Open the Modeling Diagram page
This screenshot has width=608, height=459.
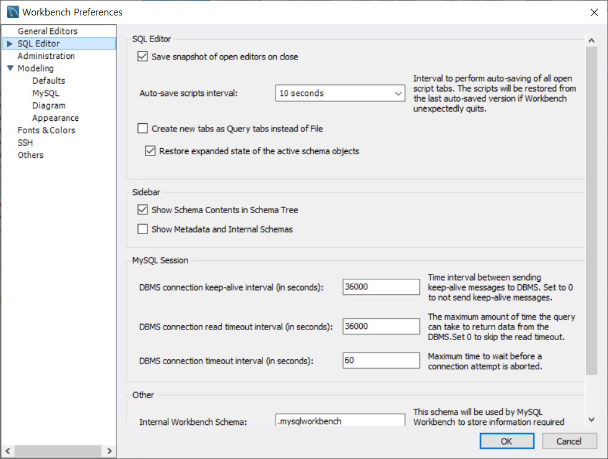pos(49,105)
